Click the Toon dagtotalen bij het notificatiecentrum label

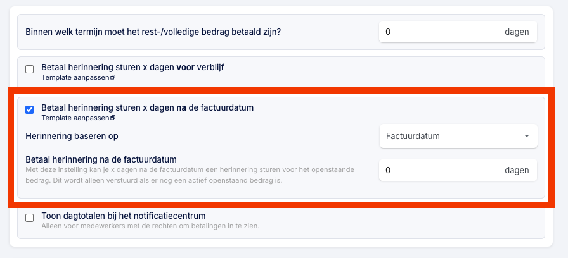pos(124,216)
